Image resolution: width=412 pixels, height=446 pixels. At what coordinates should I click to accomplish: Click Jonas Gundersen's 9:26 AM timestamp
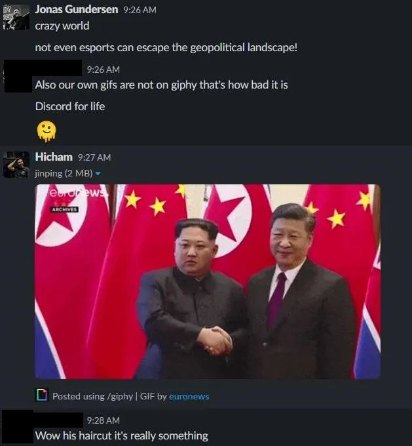[140, 10]
